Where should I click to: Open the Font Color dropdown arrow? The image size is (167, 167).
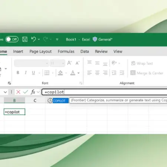click(78, 73)
